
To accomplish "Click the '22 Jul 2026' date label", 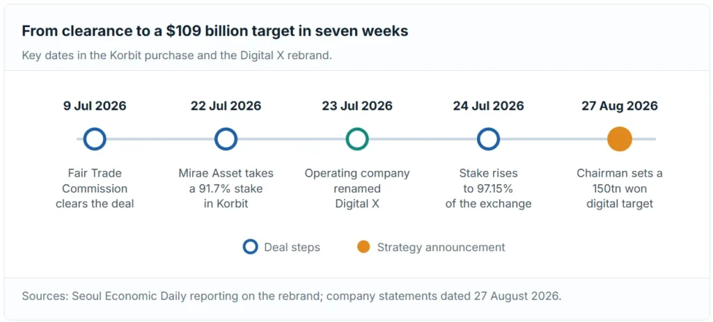I will [x=226, y=106].
